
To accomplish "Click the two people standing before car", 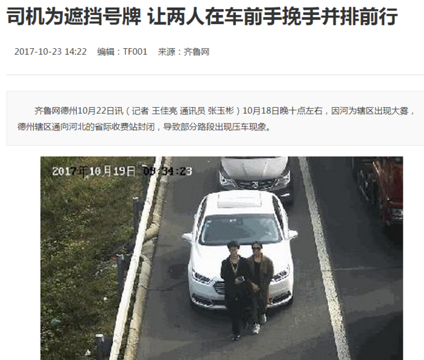I will pyautogui.click(x=247, y=290).
